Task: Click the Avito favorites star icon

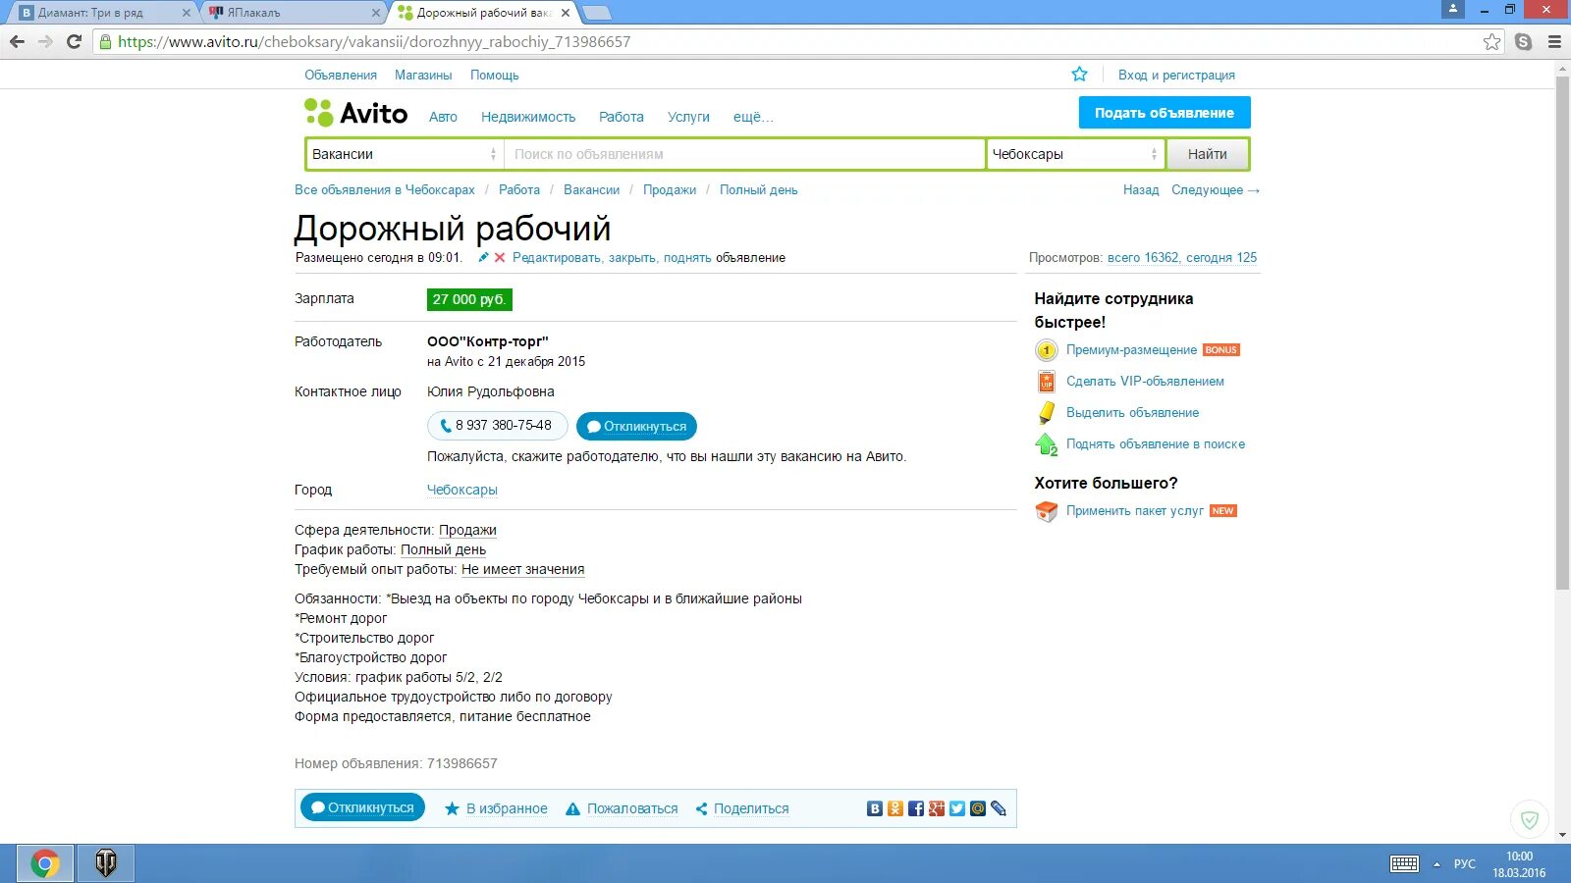Action: [1079, 75]
